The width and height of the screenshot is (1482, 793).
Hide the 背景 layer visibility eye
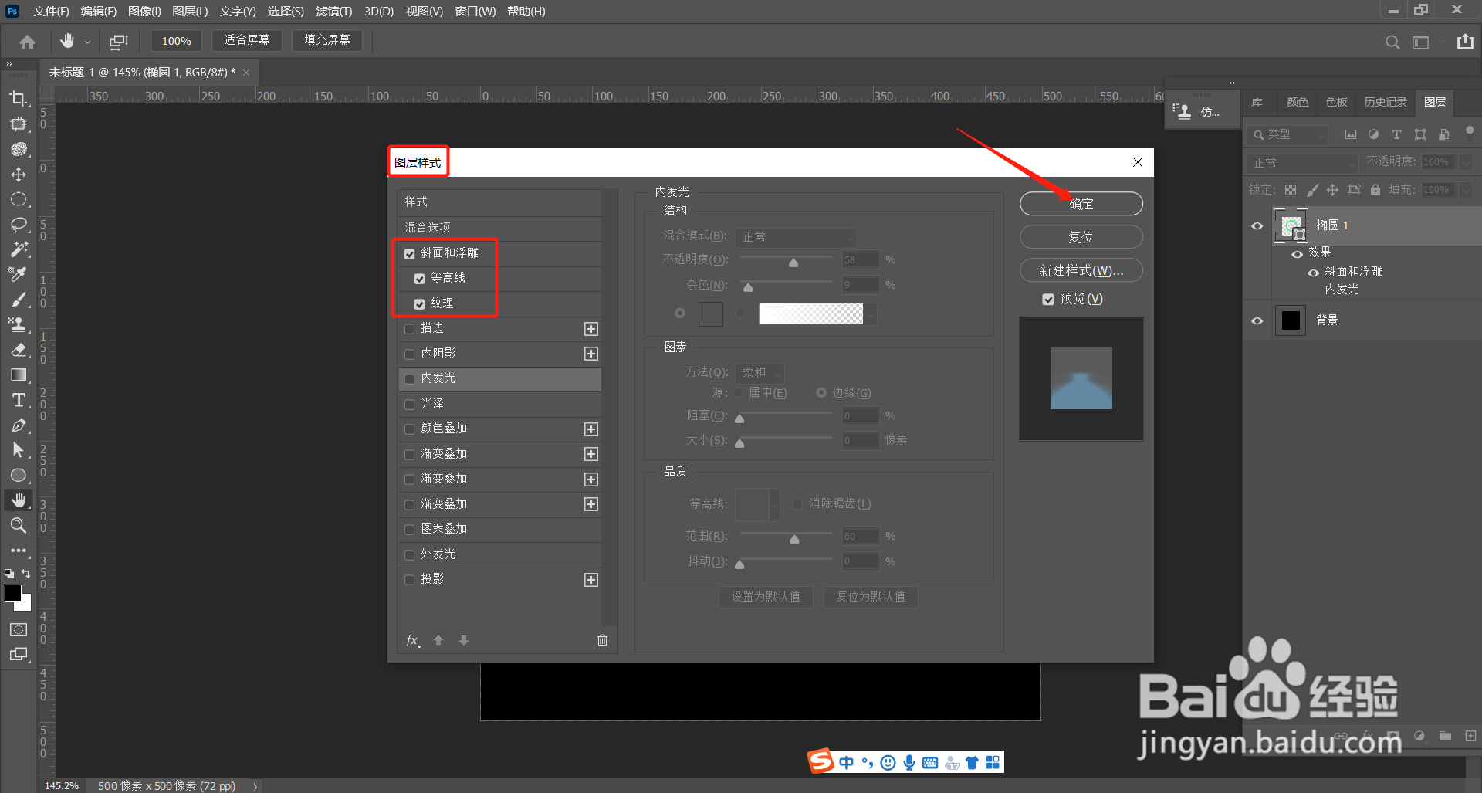tap(1257, 320)
